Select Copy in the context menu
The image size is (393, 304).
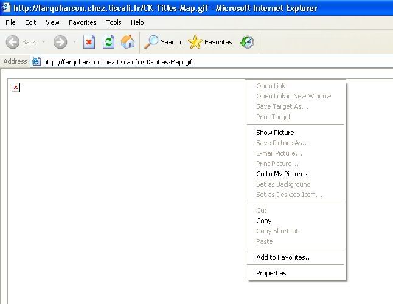[295, 221]
